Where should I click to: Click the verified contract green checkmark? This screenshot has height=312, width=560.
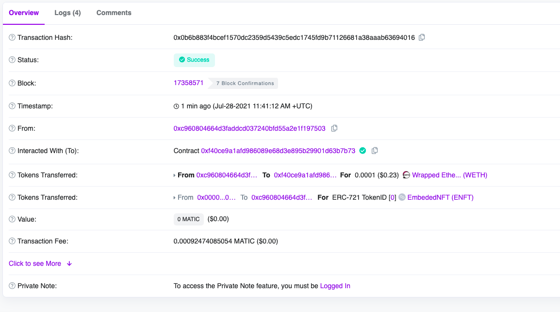point(362,151)
